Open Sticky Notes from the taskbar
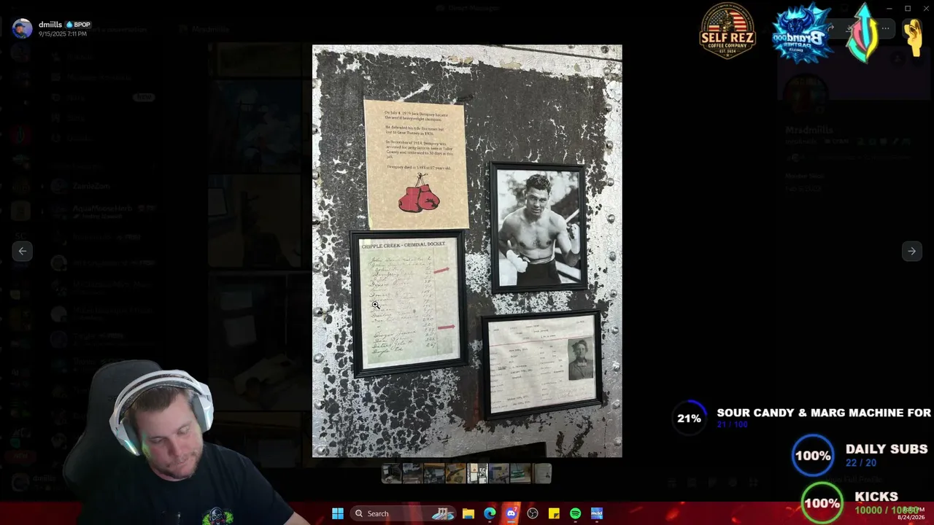 coord(554,513)
